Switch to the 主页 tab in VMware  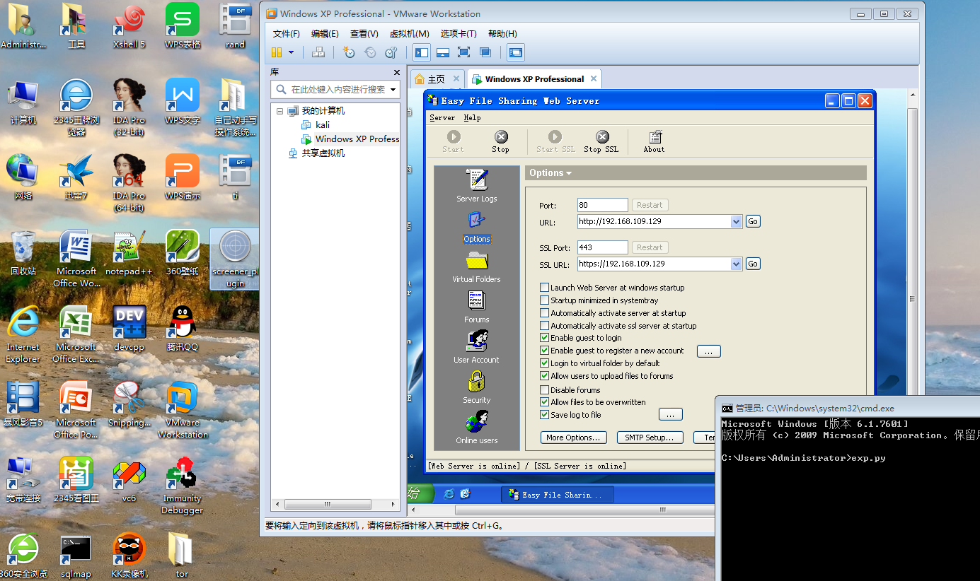[437, 79]
